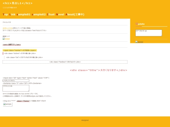The image size is (170, 127).
Task: Click the yellow marker span text
Action: [20, 50]
